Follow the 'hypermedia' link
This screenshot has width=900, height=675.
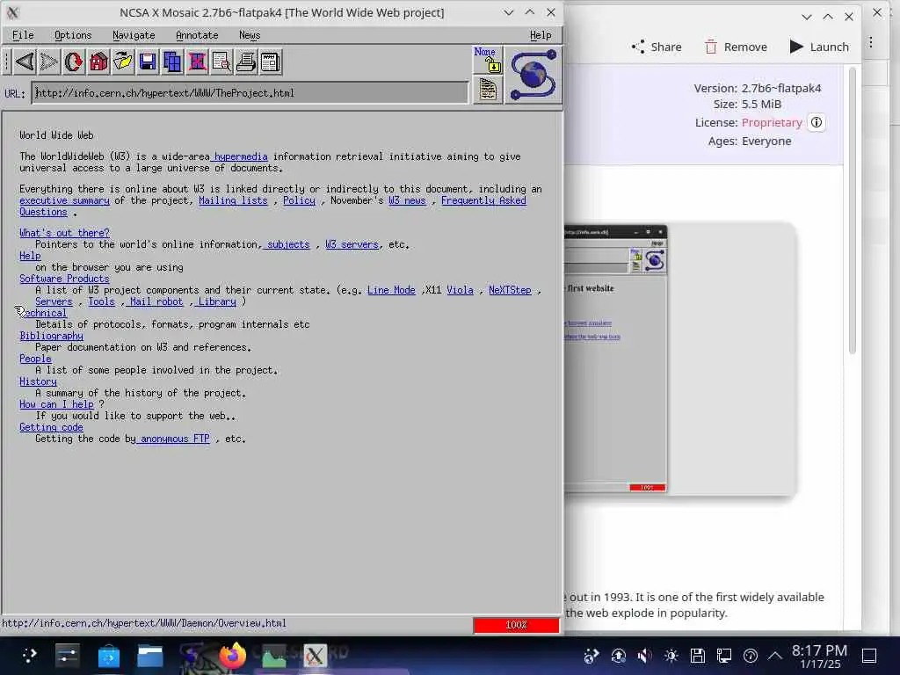pos(241,156)
